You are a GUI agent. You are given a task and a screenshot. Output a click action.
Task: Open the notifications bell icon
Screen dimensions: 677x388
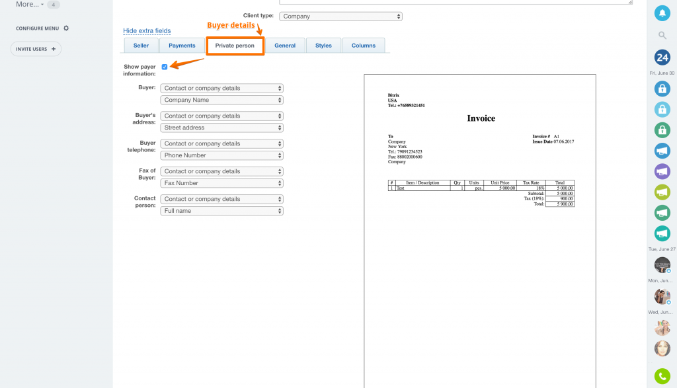coord(662,13)
